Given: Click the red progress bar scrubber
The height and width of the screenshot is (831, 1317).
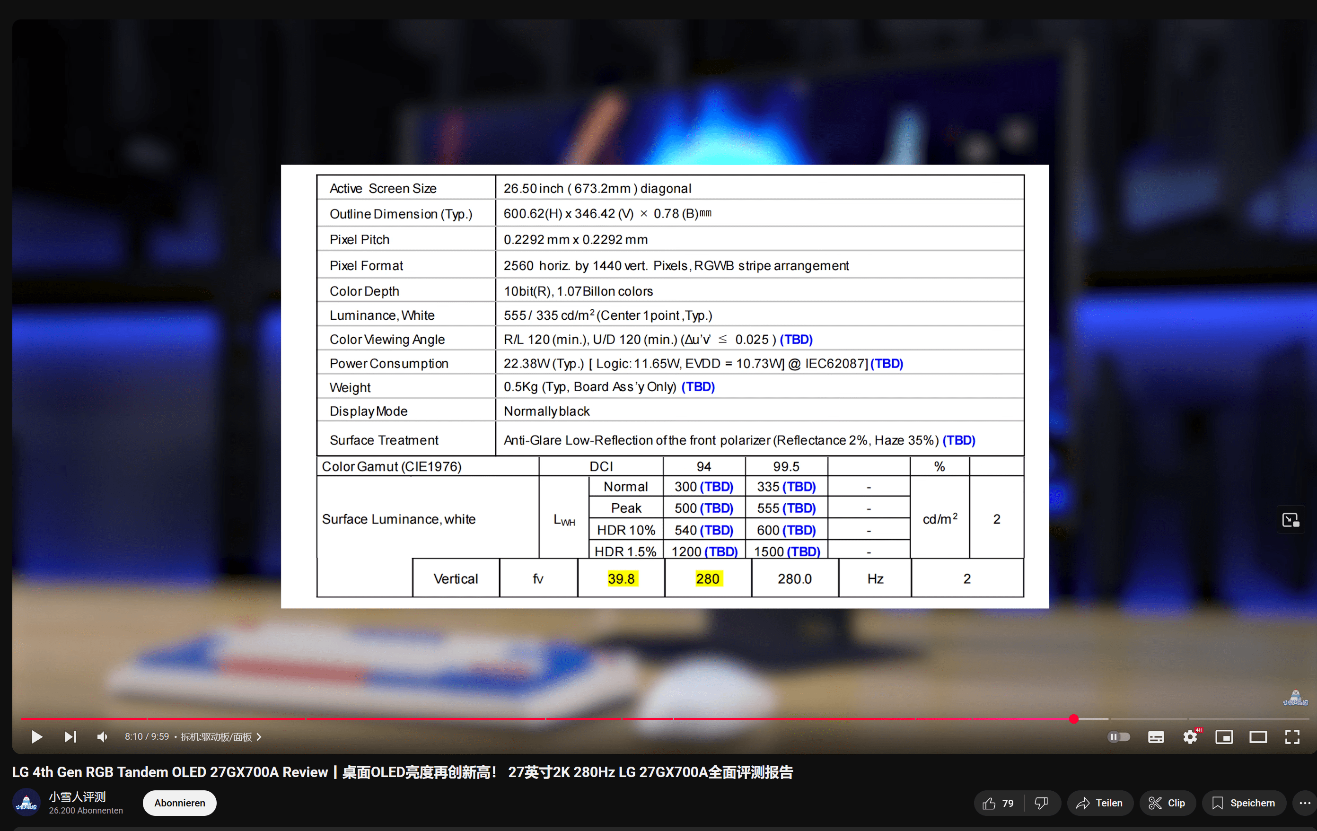Looking at the screenshot, I should click(1074, 718).
